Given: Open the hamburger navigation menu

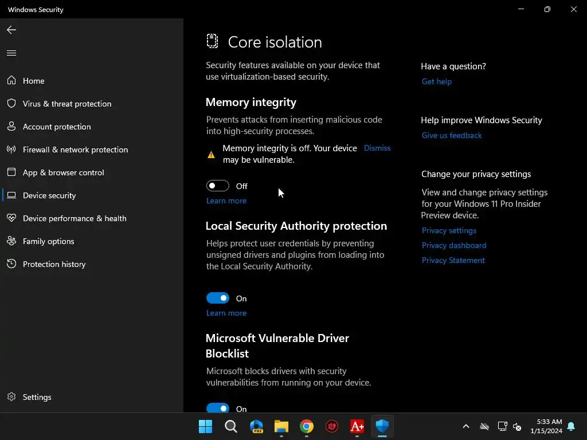Looking at the screenshot, I should (11, 53).
